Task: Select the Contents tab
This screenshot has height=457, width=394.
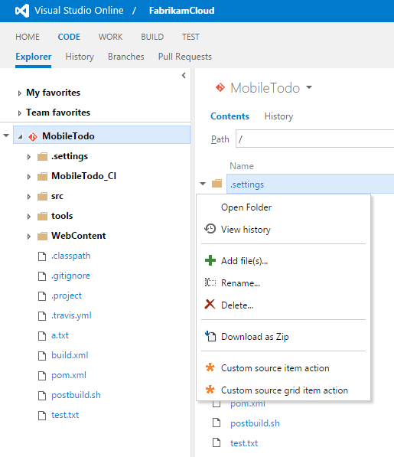Action: point(230,116)
